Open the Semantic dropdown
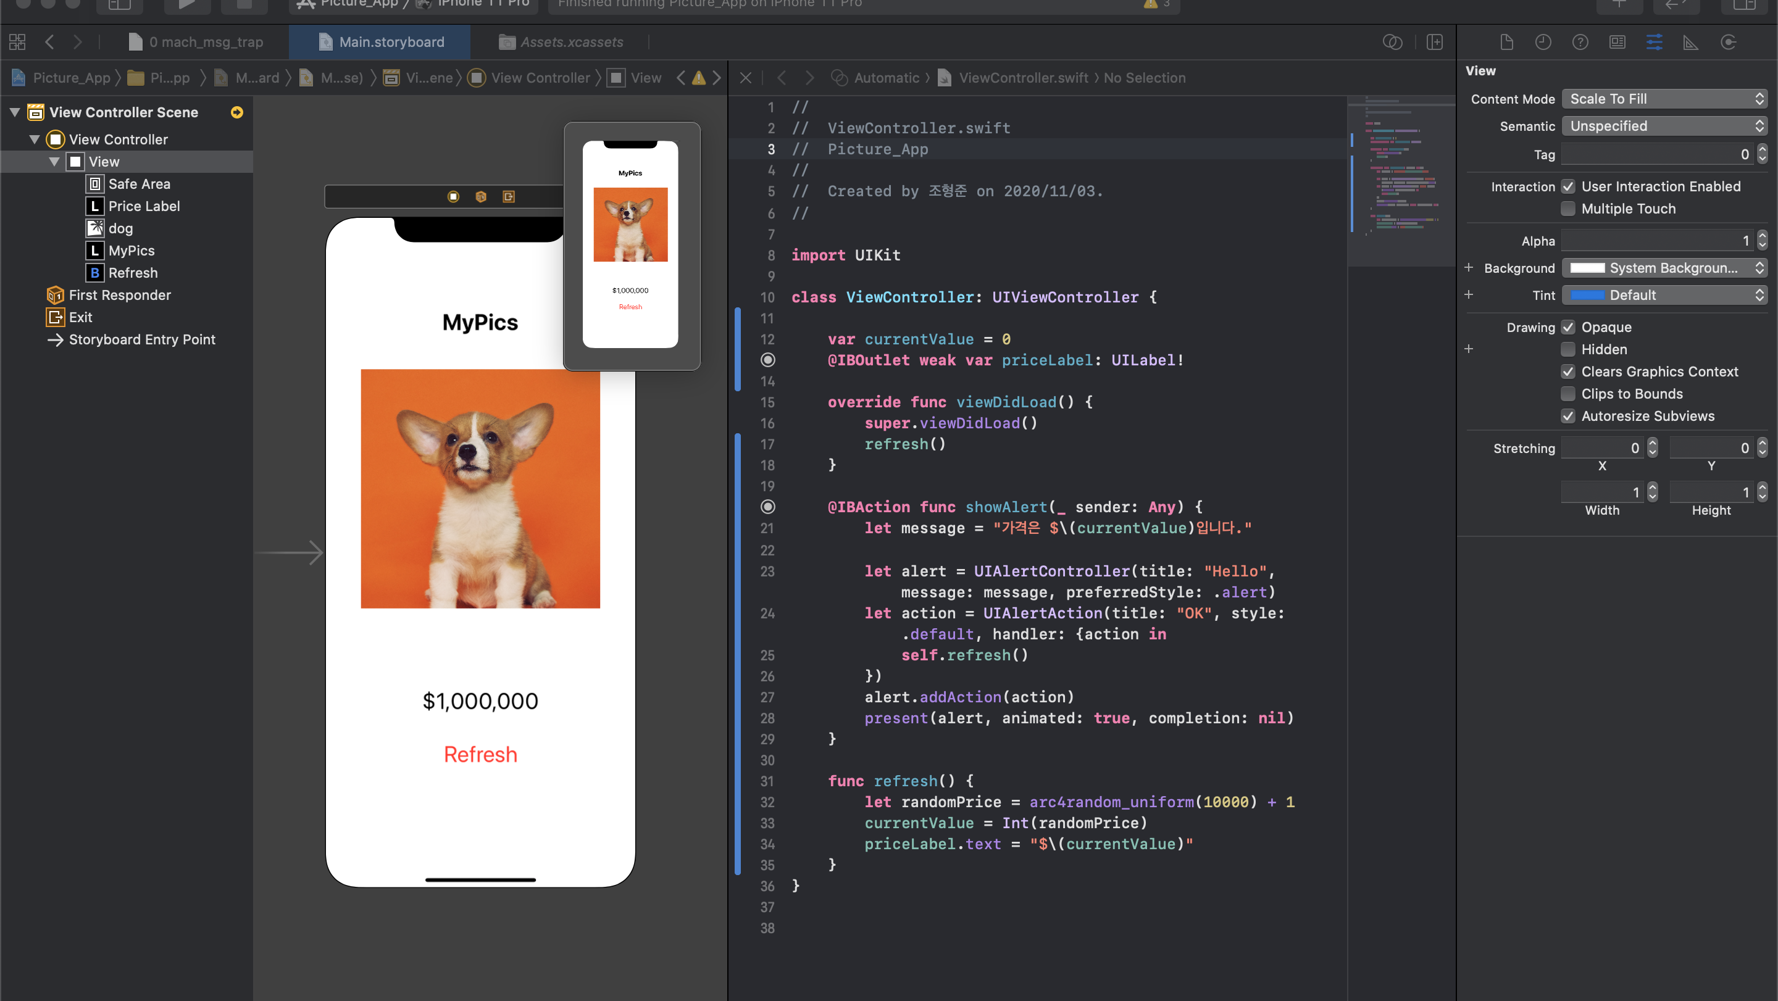1778x1001 pixels. (1664, 127)
